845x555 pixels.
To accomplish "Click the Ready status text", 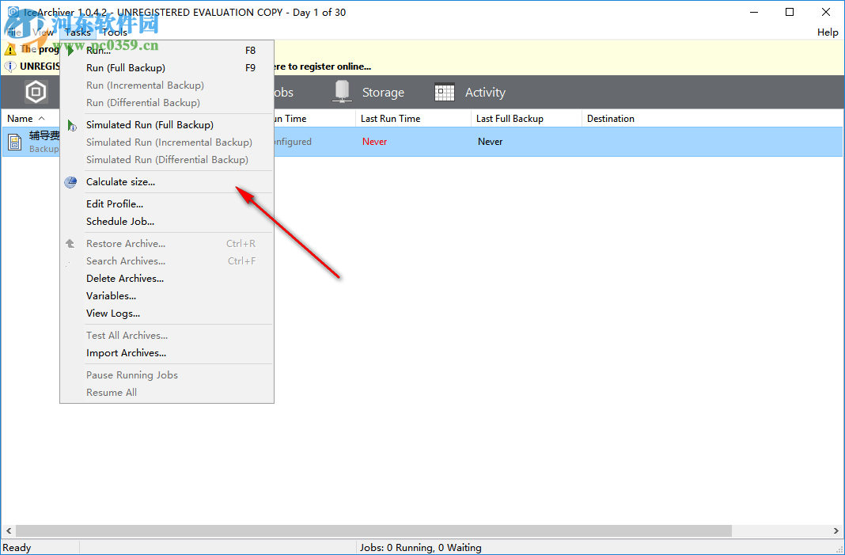I will coord(17,547).
